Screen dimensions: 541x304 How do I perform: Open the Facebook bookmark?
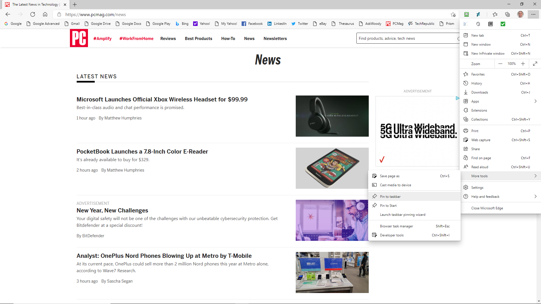(x=252, y=24)
